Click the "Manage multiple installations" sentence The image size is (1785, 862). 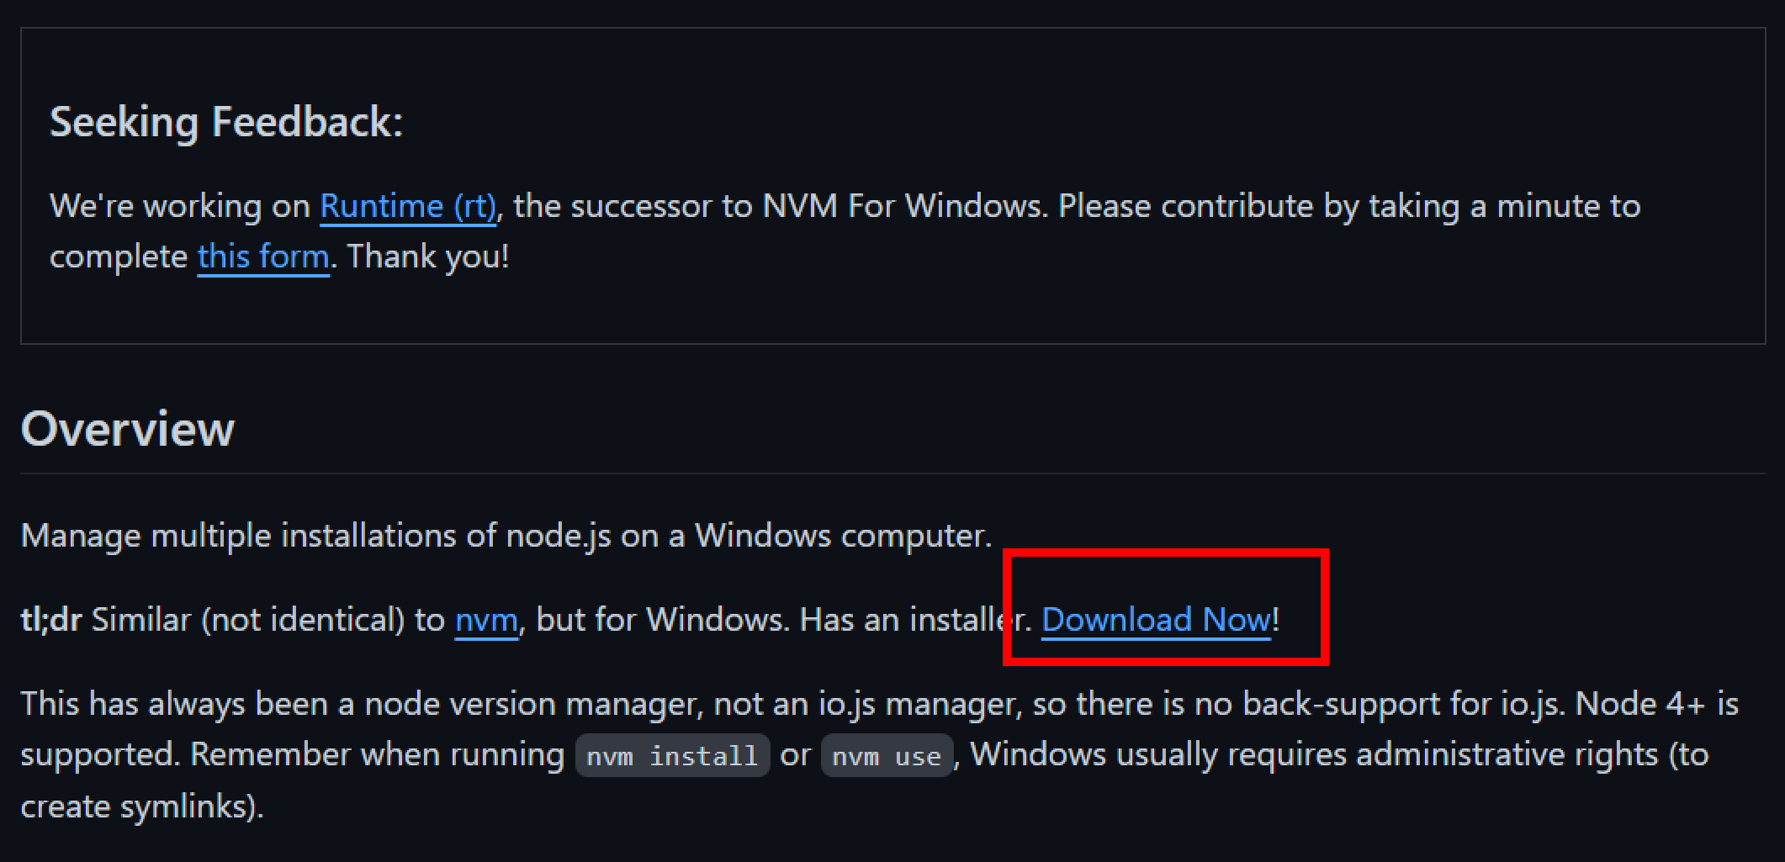click(506, 536)
